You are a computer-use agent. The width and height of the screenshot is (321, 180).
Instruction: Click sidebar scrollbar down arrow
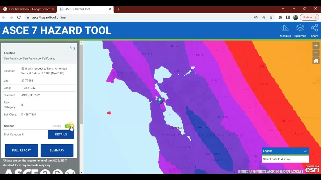click(81, 172)
